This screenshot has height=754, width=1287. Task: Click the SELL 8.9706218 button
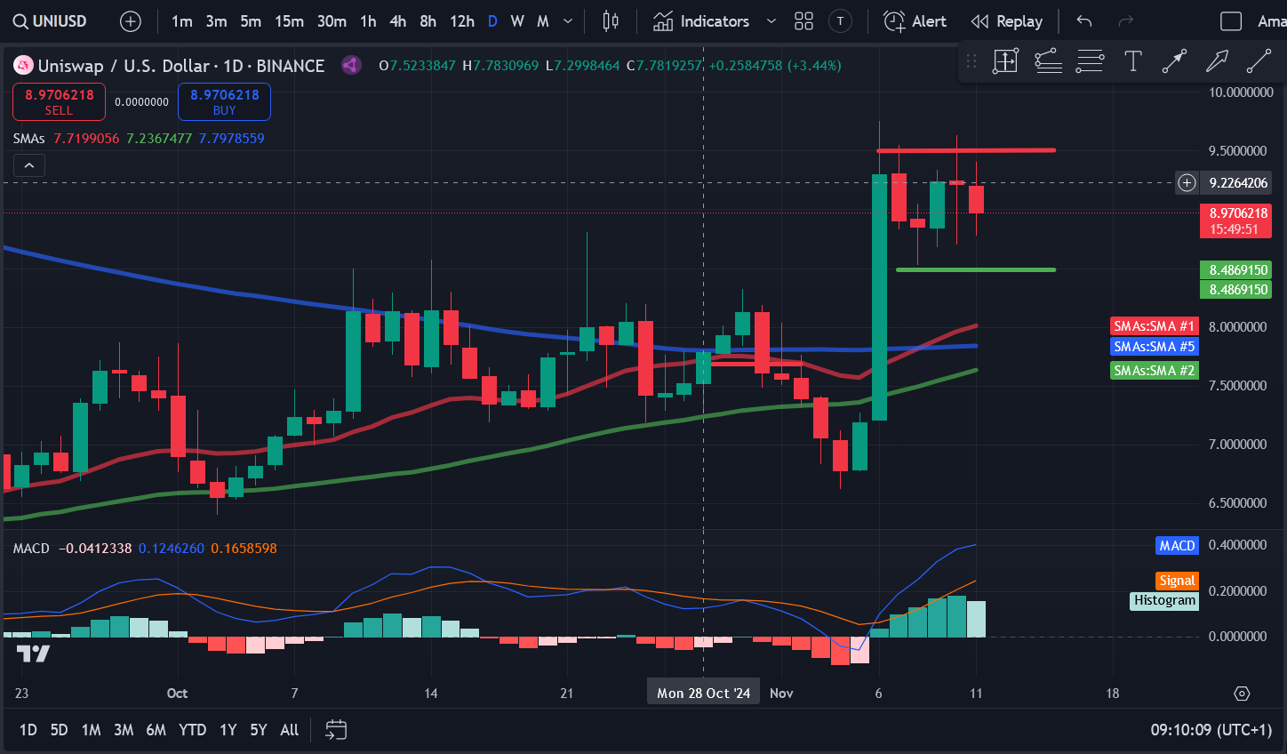click(x=60, y=102)
